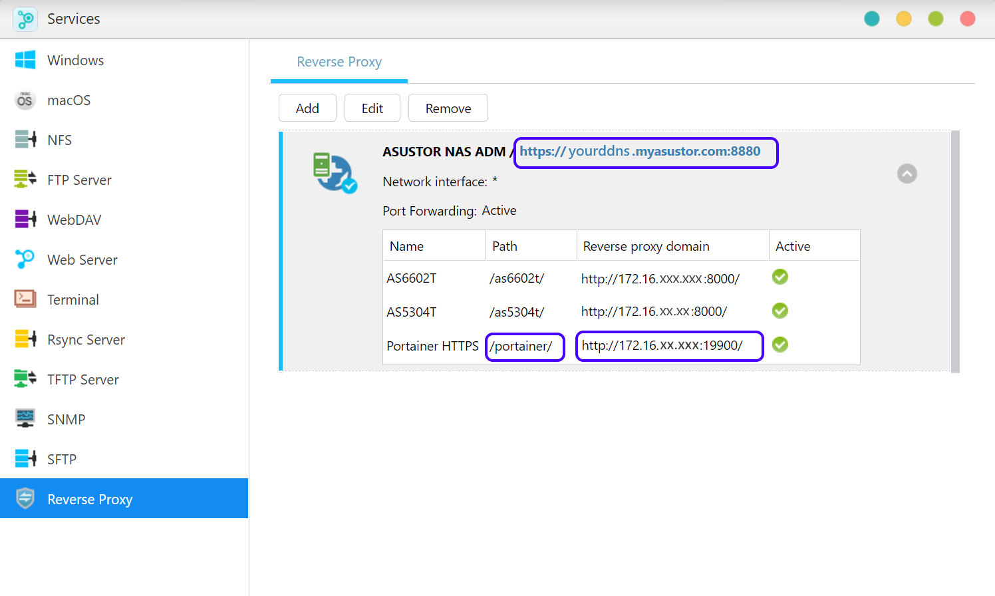Image resolution: width=995 pixels, height=596 pixels.
Task: Click the http://172.16.xx.xx:8000/ domain
Action: tap(654, 311)
